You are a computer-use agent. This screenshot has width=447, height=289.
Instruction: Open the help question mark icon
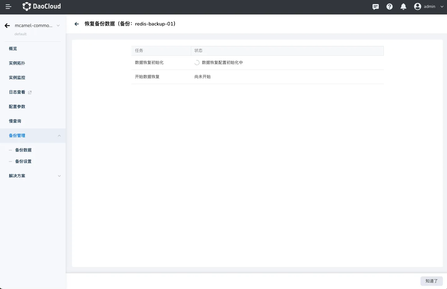pyautogui.click(x=390, y=7)
